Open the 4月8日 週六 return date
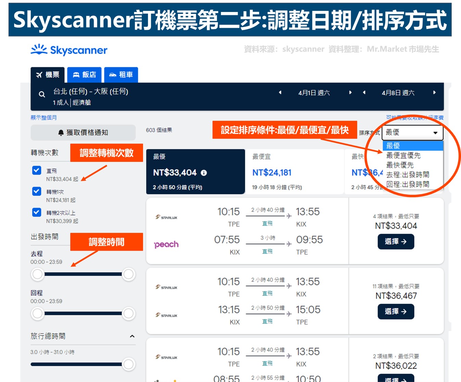The height and width of the screenshot is (382, 461). point(398,93)
